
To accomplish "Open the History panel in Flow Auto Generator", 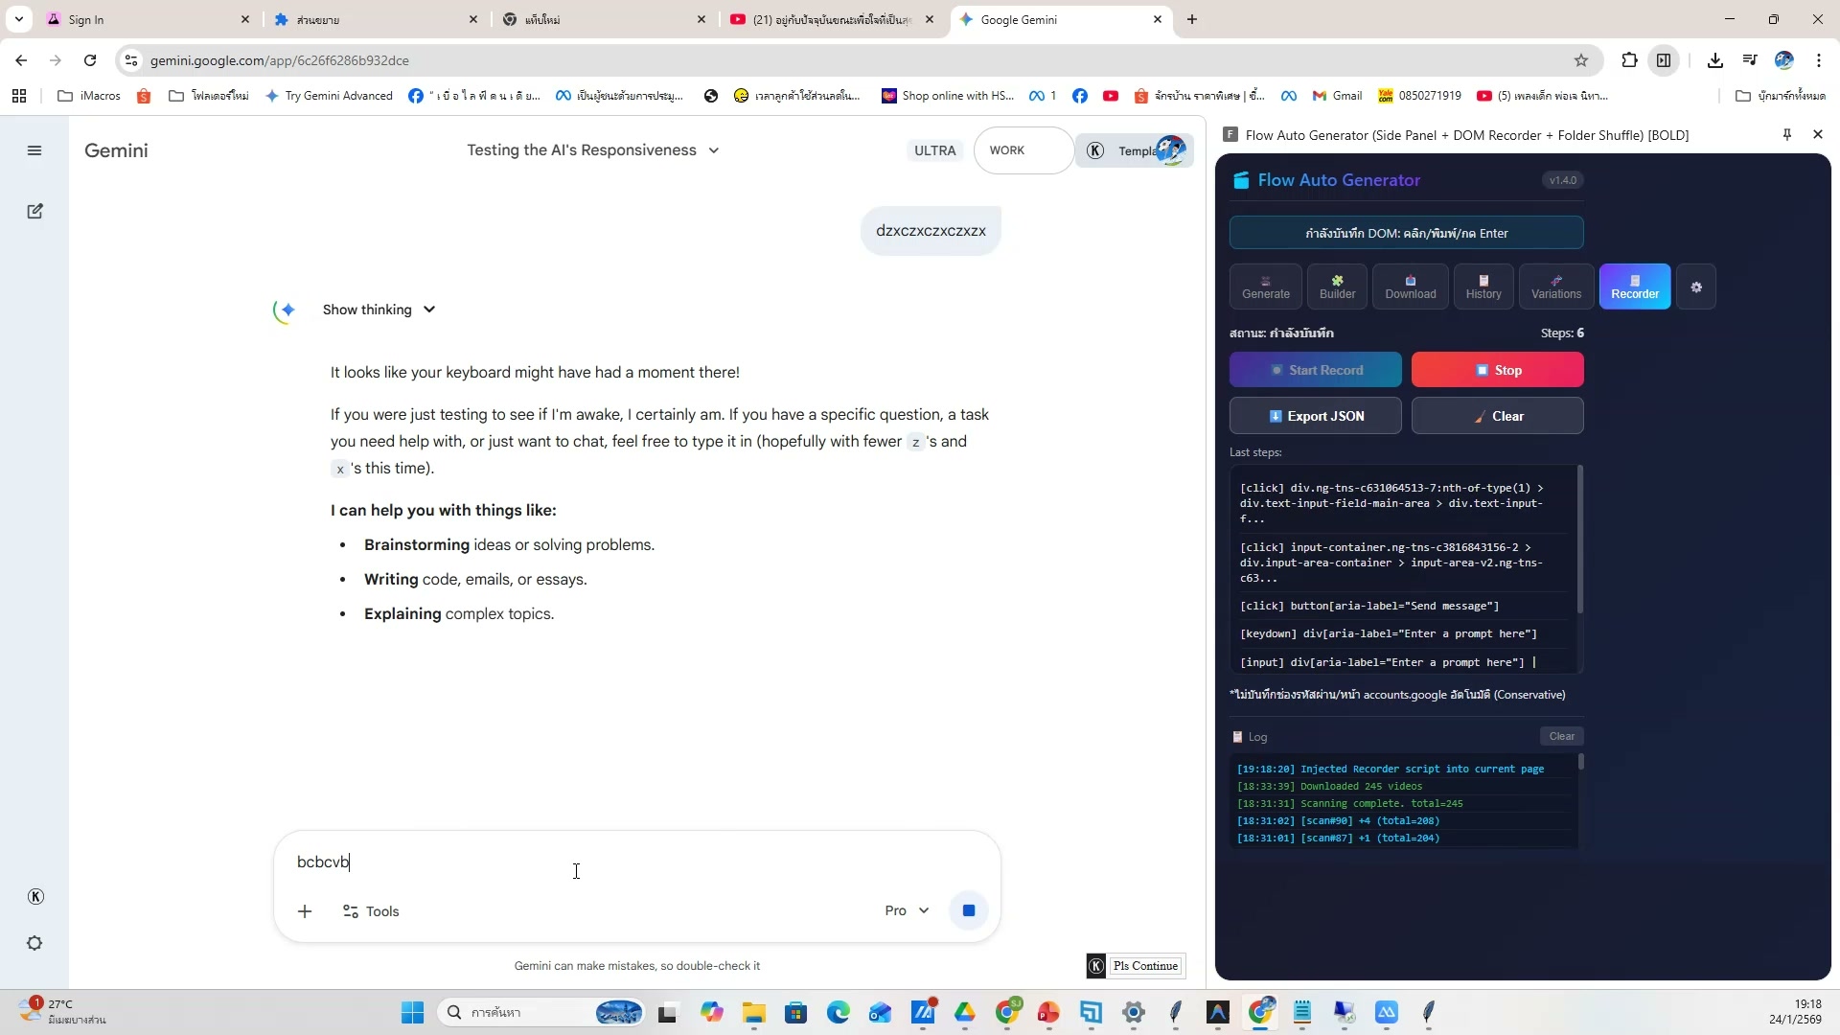I will point(1483,286).
